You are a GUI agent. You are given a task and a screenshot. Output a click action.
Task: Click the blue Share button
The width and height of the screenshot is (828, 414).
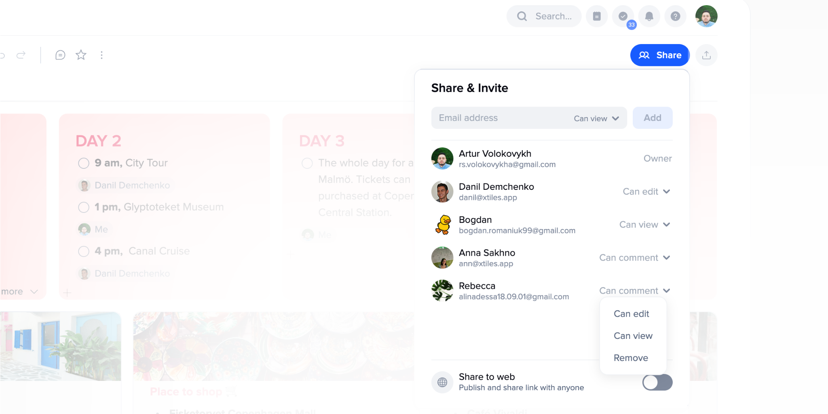tap(660, 55)
